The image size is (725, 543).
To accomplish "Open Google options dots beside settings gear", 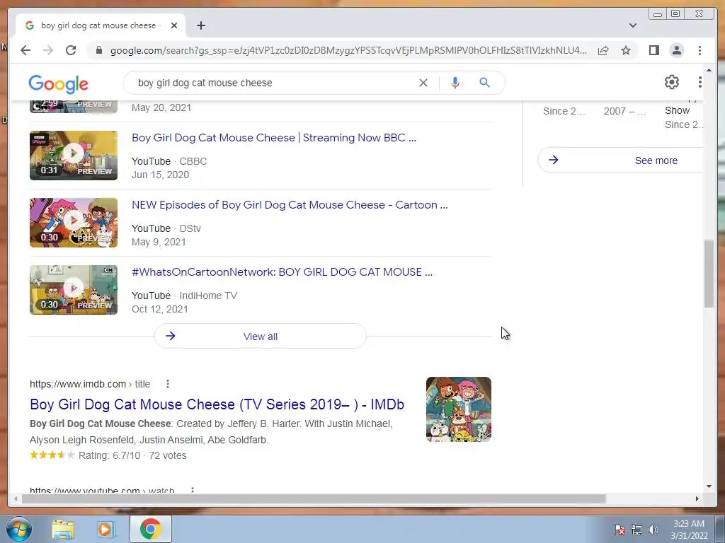I will coord(700,82).
